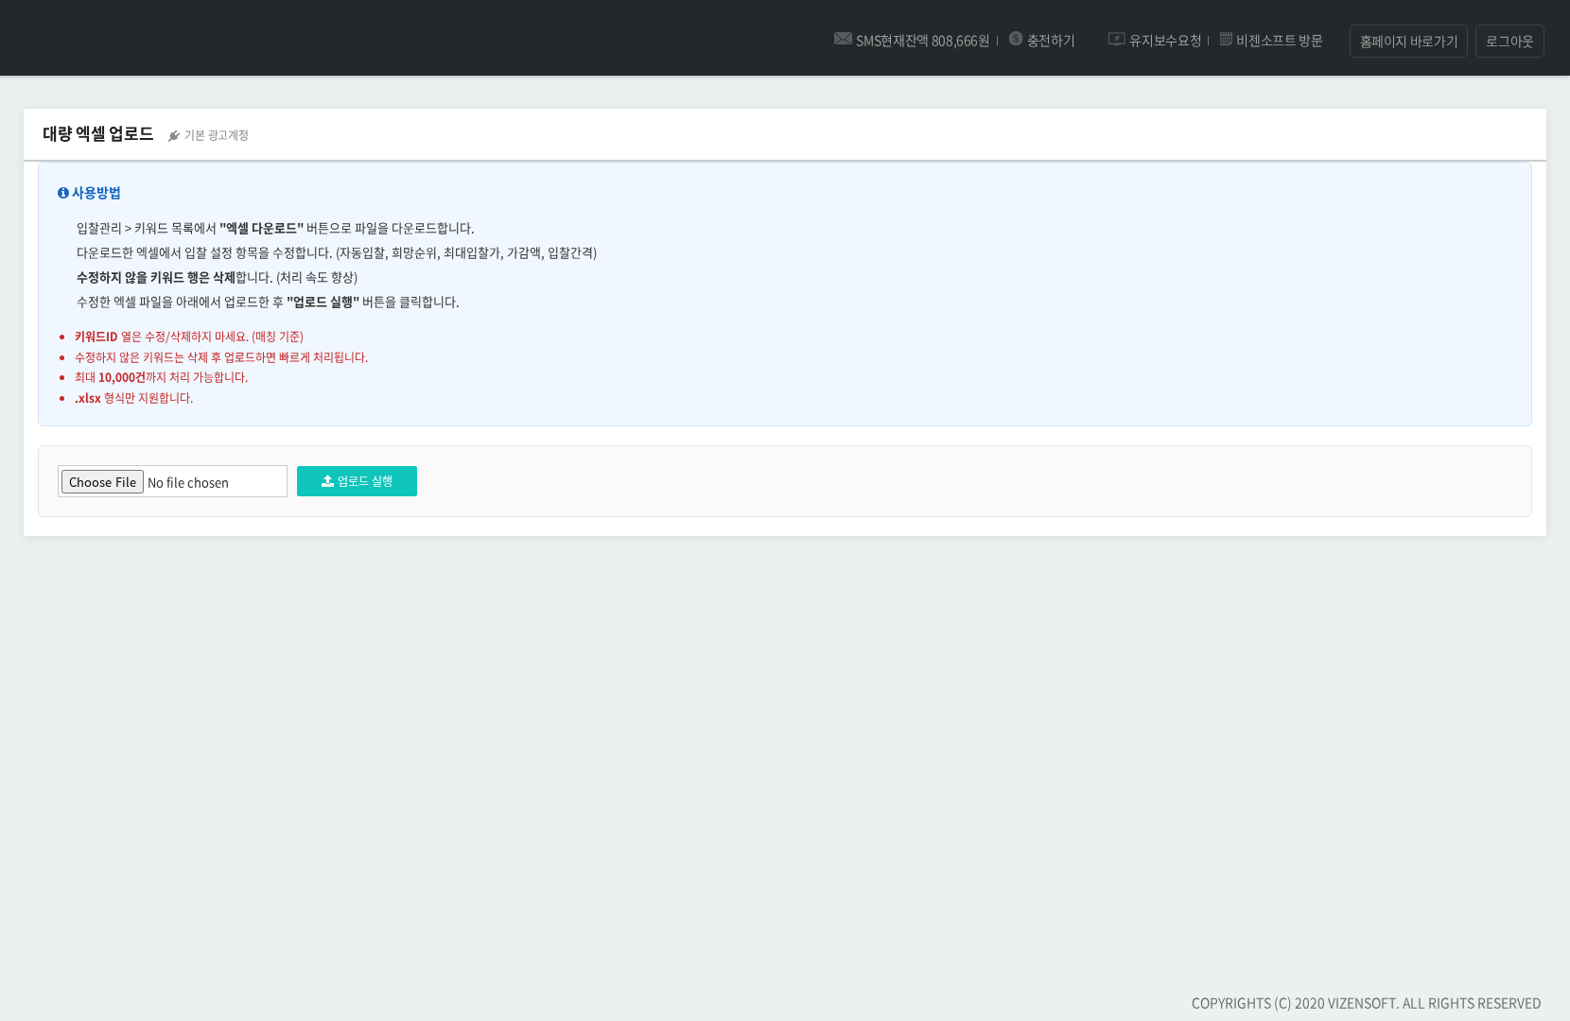
Task: Click the SMS현재잔액 808,666원 balance text
Action: pos(922,41)
